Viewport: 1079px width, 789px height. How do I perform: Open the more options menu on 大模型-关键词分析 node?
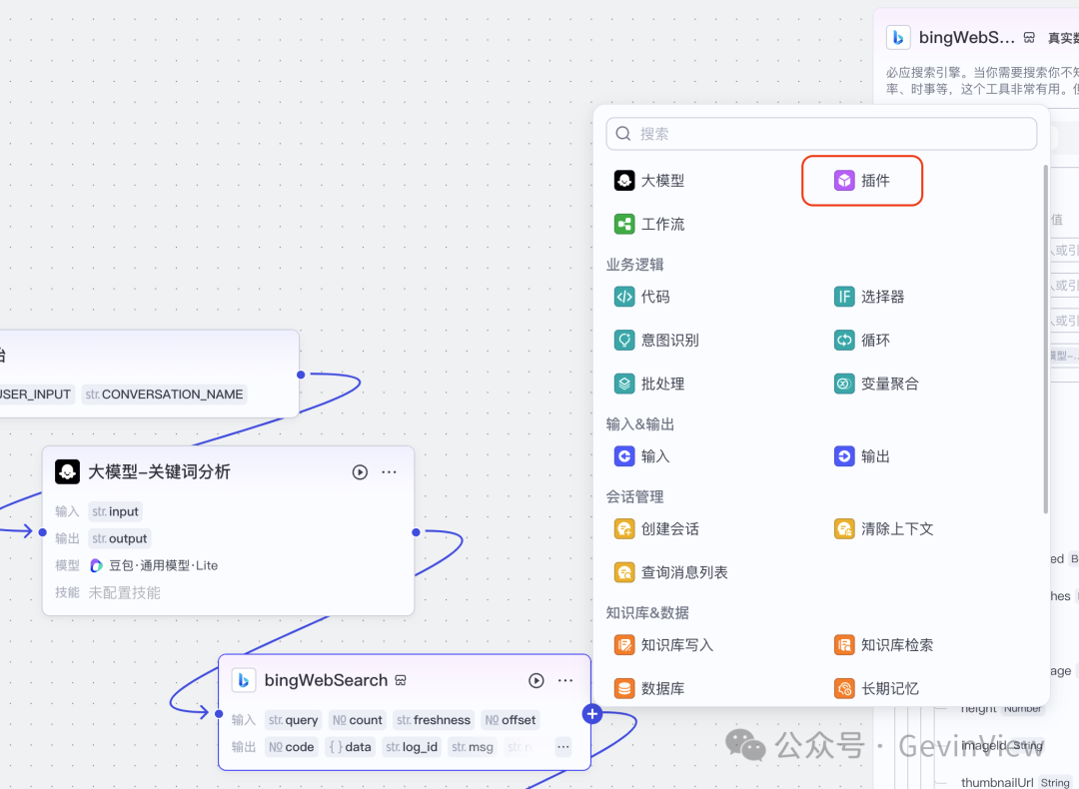(389, 471)
